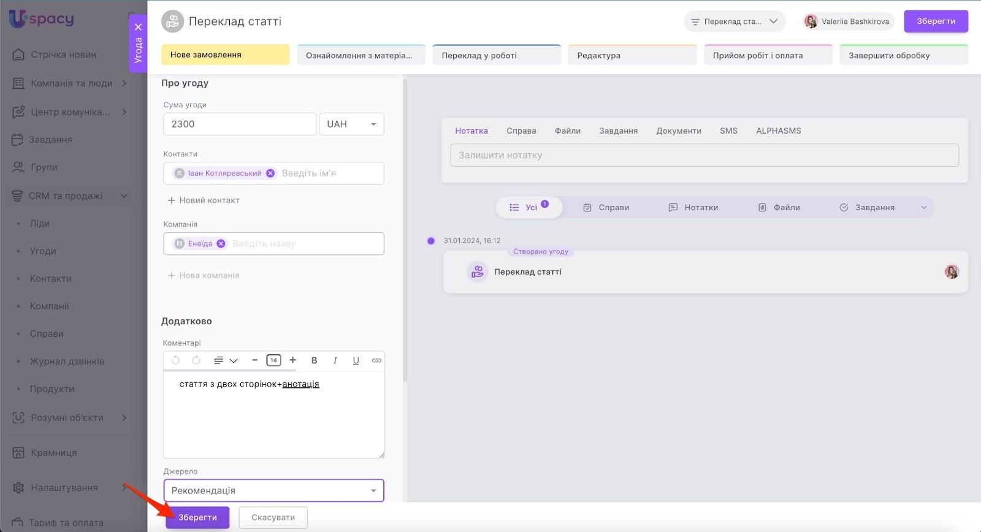Increase font size with plus icon
The width and height of the screenshot is (981, 532).
[x=292, y=360]
